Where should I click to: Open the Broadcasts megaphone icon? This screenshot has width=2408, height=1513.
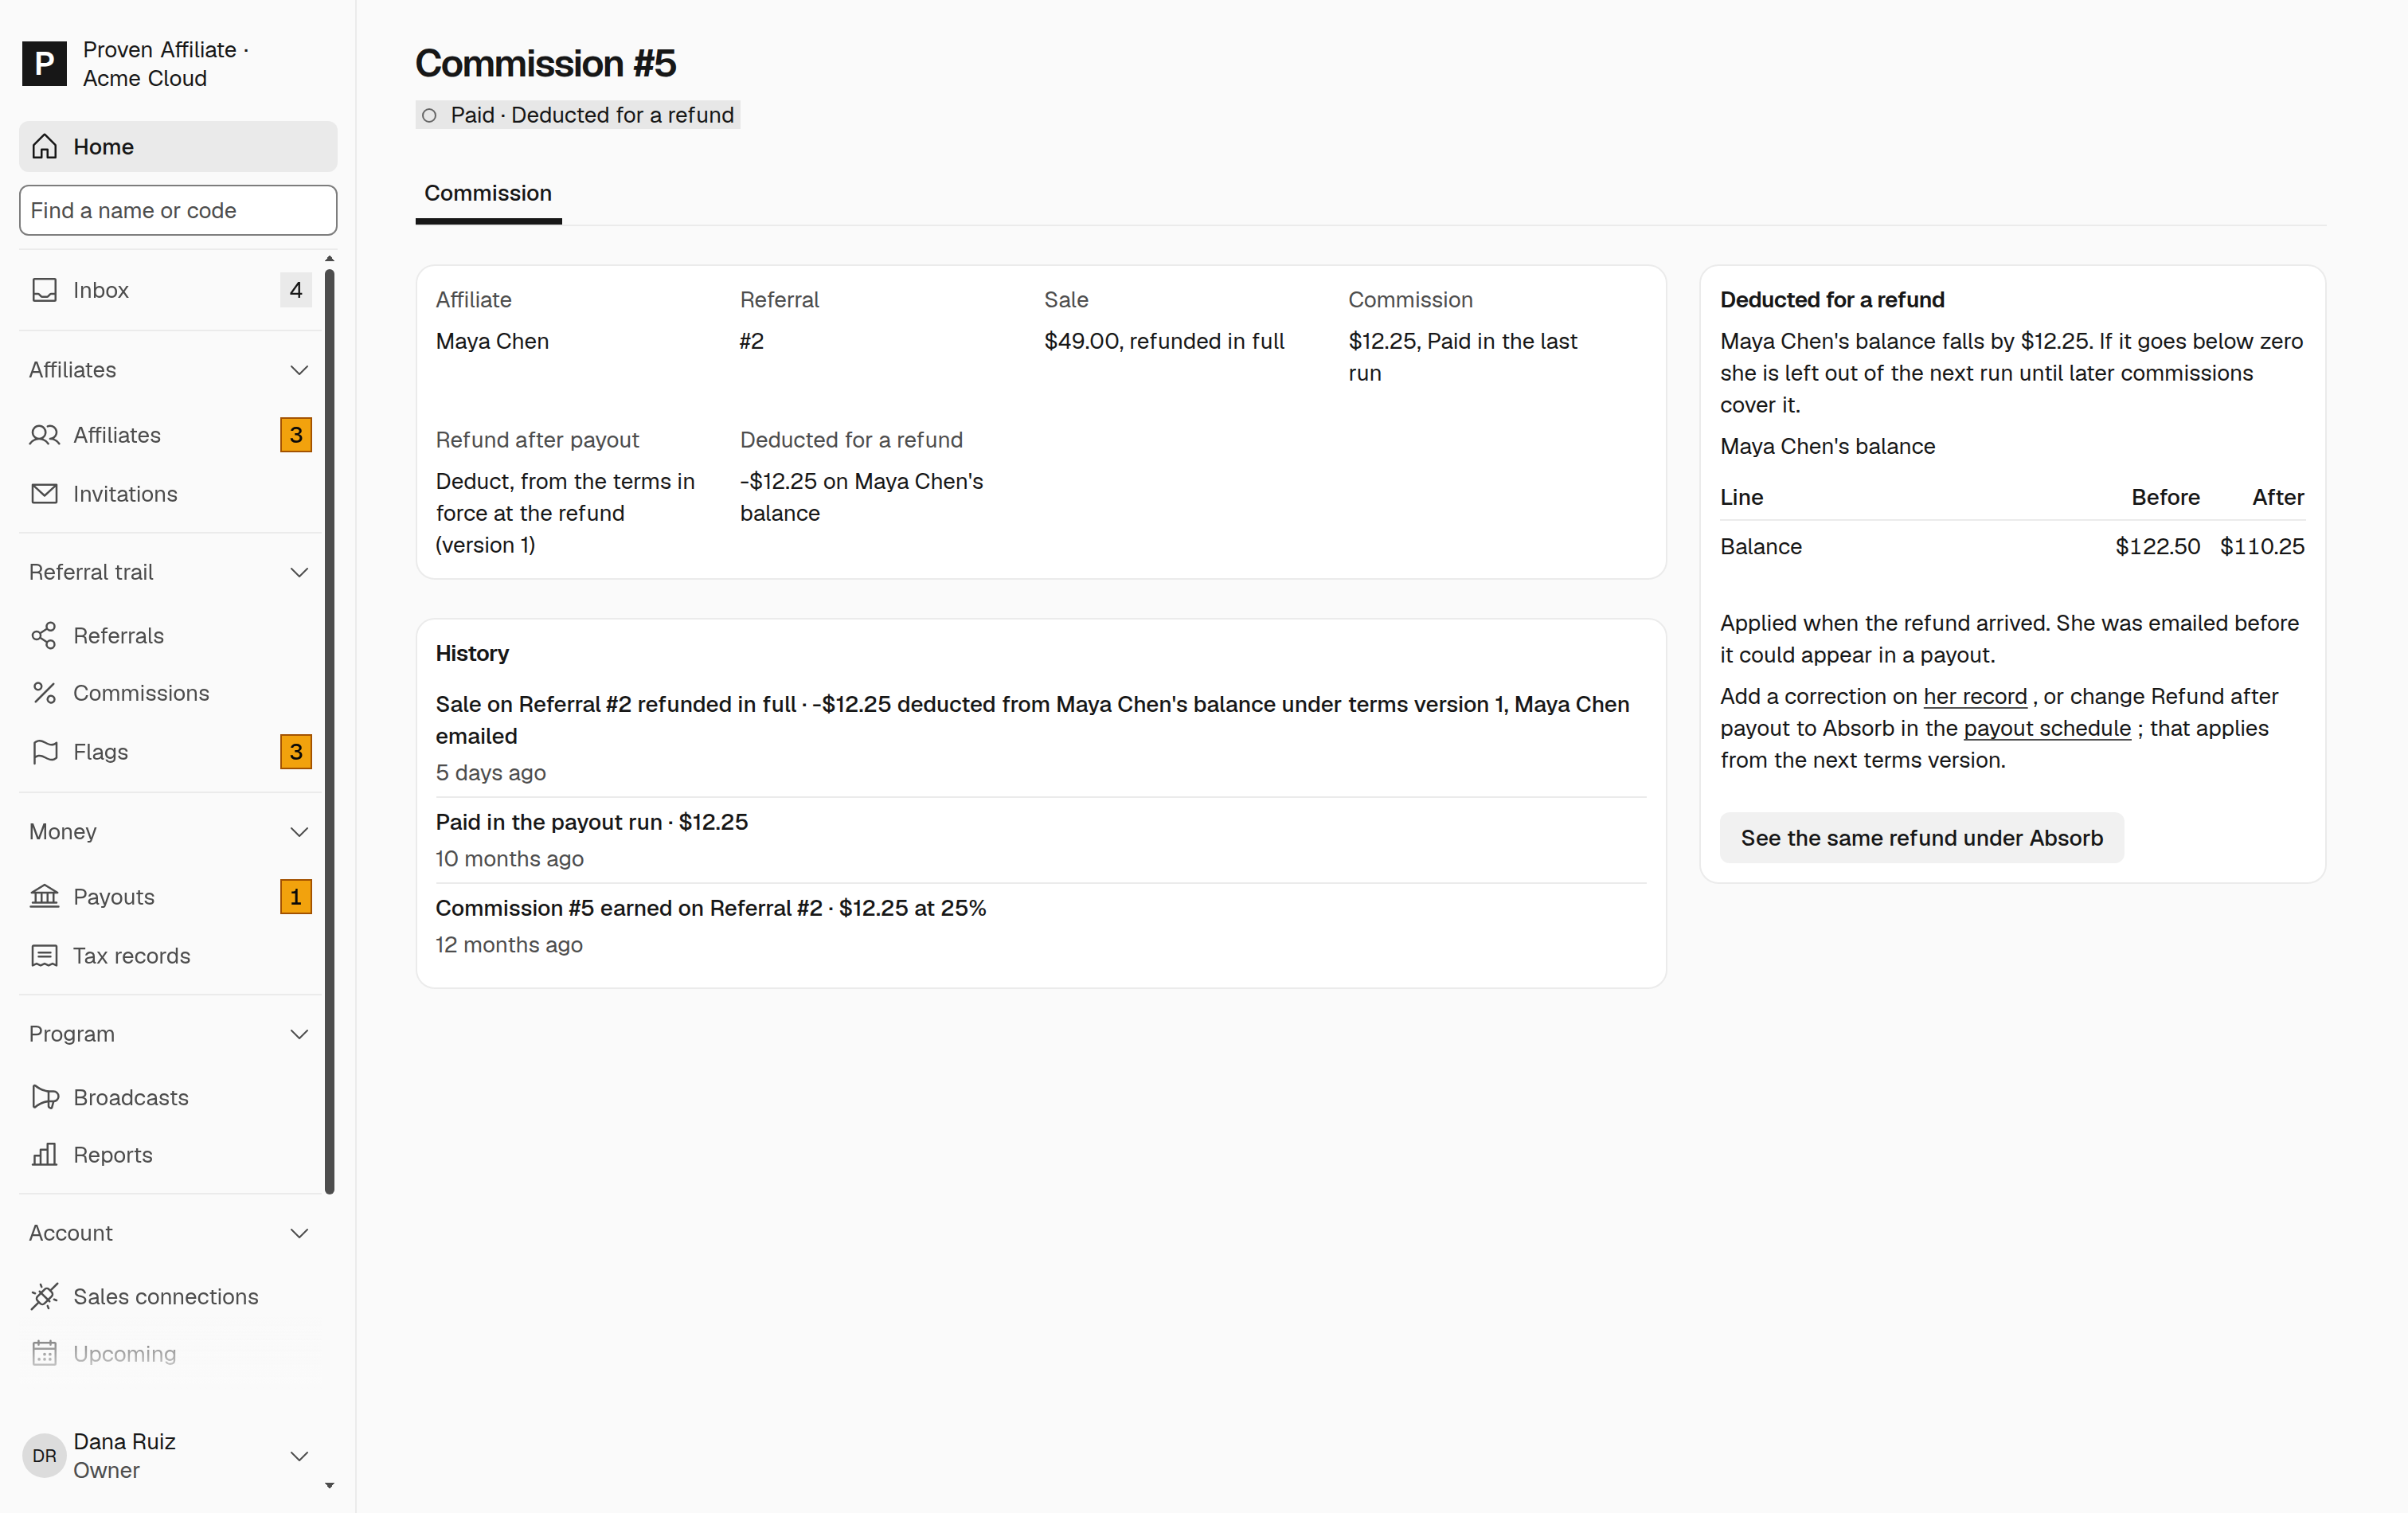point(44,1098)
